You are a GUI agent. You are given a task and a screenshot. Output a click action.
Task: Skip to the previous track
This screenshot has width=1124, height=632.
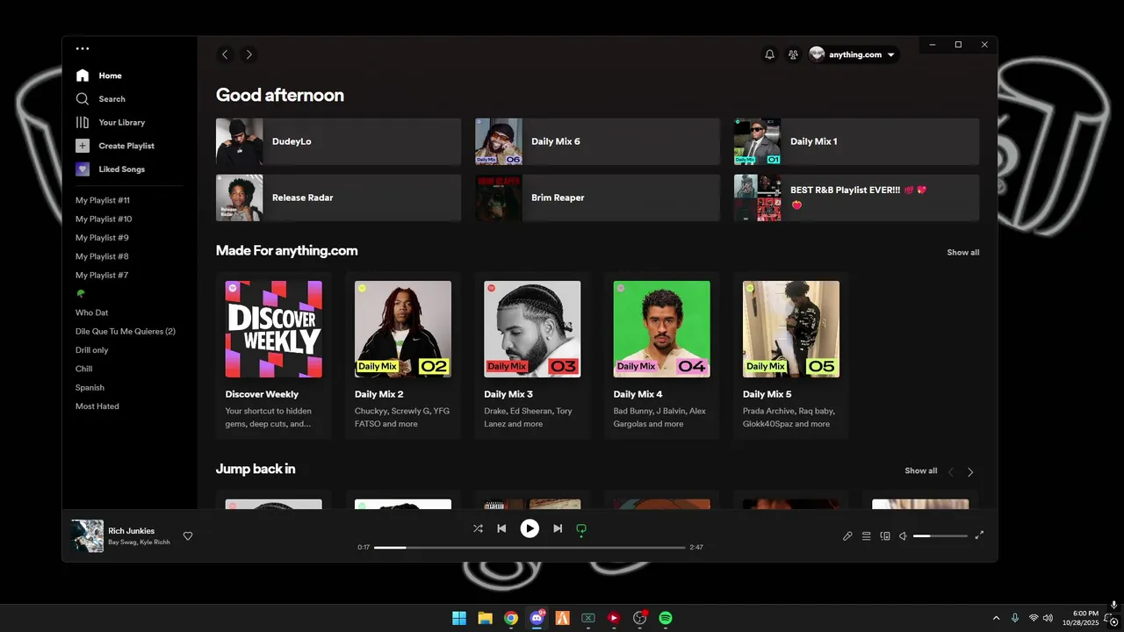pos(501,528)
